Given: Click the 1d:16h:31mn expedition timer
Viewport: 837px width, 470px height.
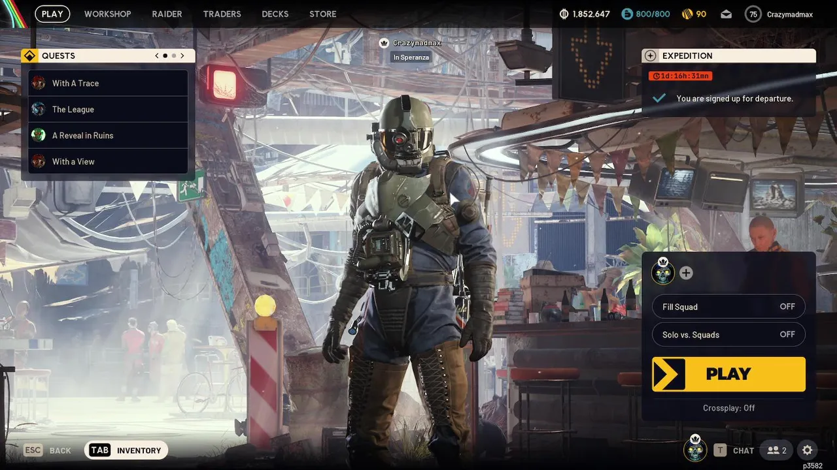Looking at the screenshot, I should 680,76.
